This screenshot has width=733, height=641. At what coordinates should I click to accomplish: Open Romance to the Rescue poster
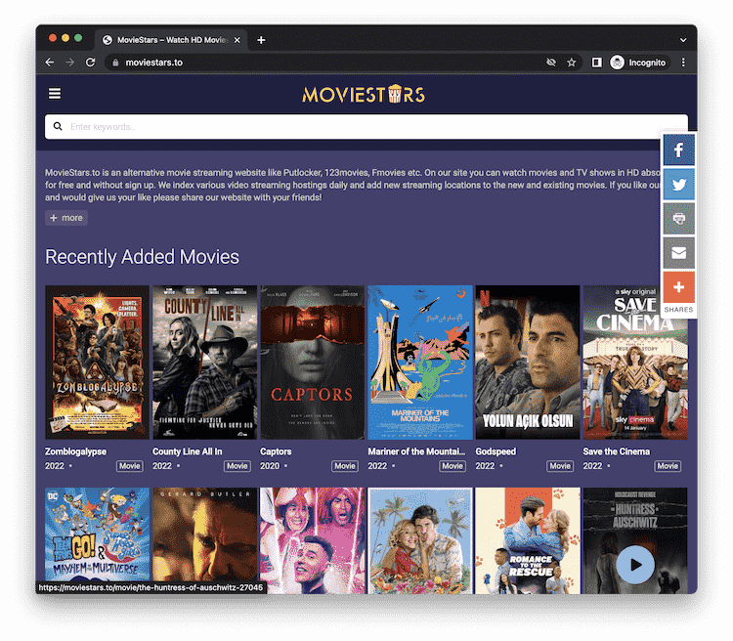(x=528, y=541)
